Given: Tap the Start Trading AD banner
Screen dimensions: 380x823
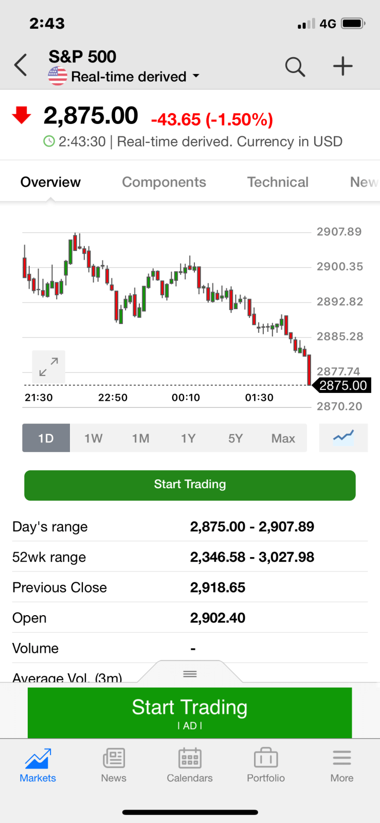Looking at the screenshot, I should point(190,712).
